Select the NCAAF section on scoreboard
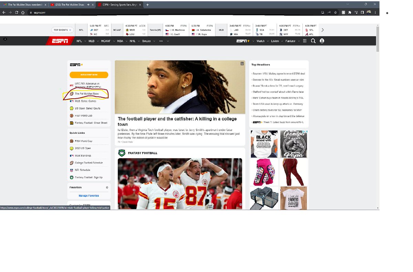 (x=117, y=30)
